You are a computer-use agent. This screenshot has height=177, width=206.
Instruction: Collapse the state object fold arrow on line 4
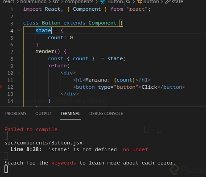pos(19,30)
